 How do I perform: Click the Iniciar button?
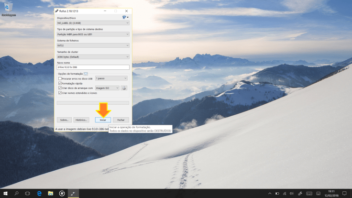(103, 120)
